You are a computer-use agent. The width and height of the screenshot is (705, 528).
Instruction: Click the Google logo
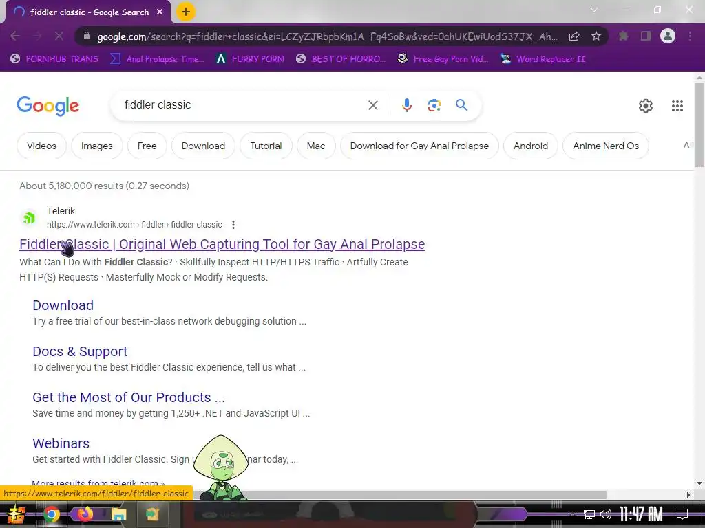(x=48, y=105)
